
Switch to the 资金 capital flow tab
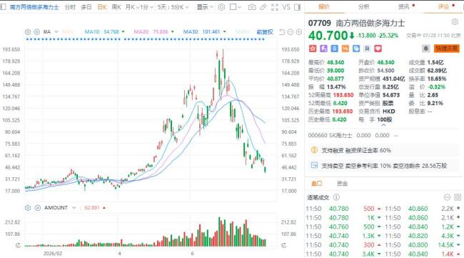click(x=342, y=184)
